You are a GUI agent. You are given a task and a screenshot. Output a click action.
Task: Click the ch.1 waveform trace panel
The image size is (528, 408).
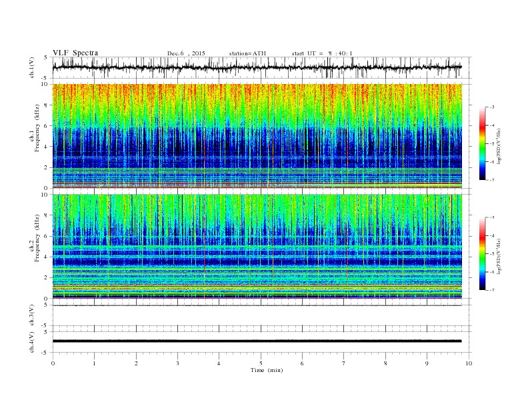click(262, 67)
